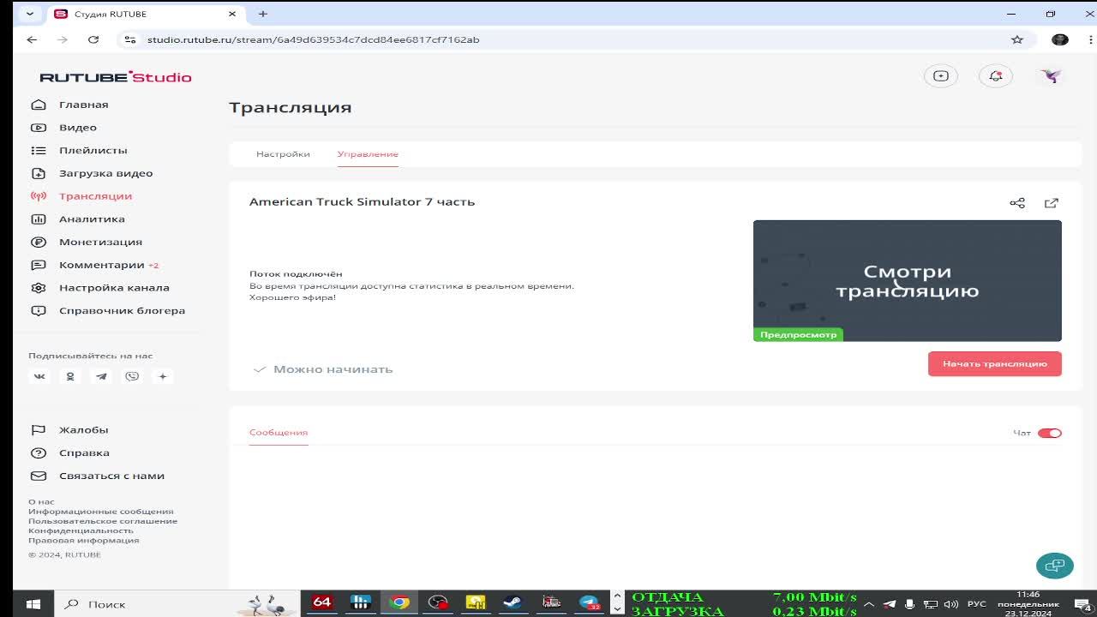Image resolution: width=1097 pixels, height=617 pixels.
Task: Click Начать трансляцию button
Action: tap(995, 363)
